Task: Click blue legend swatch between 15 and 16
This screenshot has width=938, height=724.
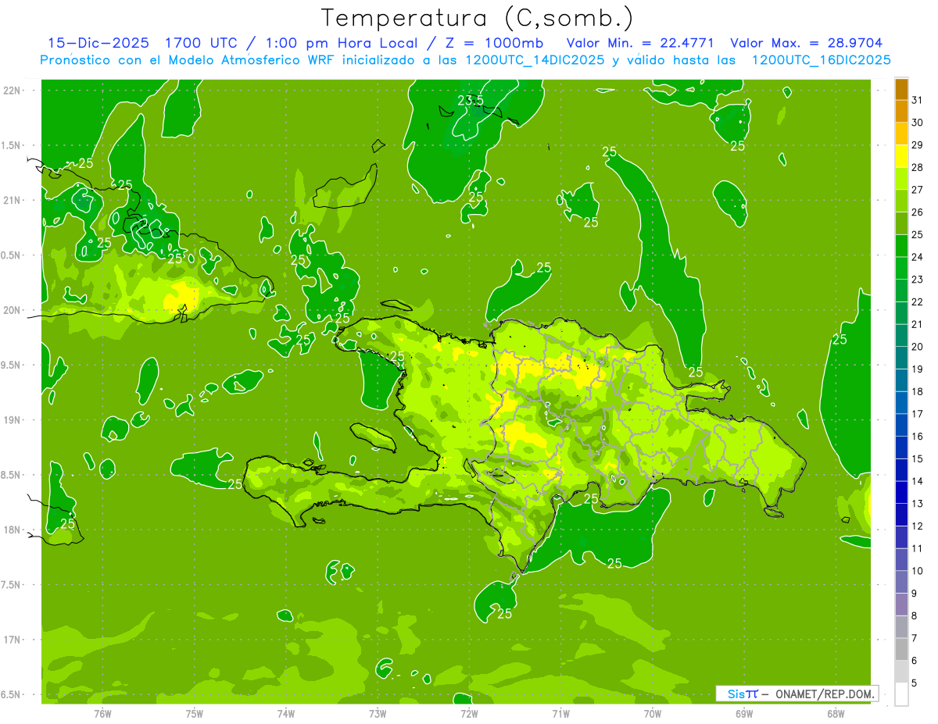Action: [901, 448]
